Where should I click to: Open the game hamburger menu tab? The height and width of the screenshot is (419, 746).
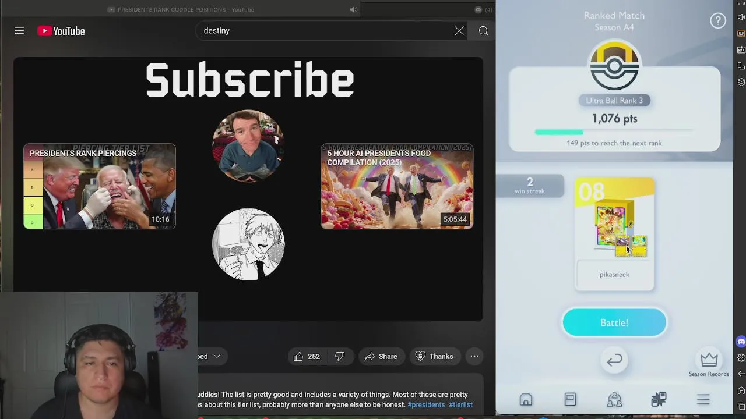[703, 399]
